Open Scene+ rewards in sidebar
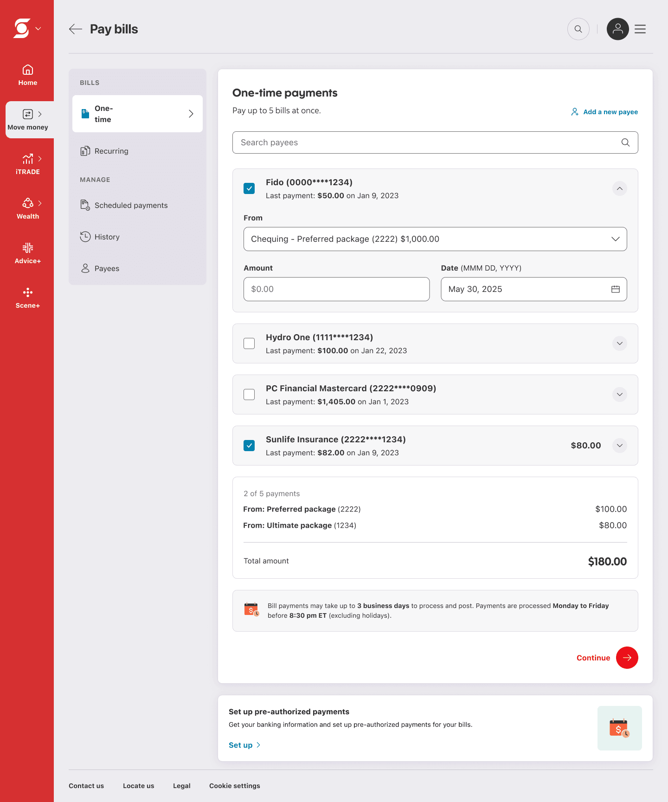Image resolution: width=668 pixels, height=802 pixels. click(x=28, y=298)
